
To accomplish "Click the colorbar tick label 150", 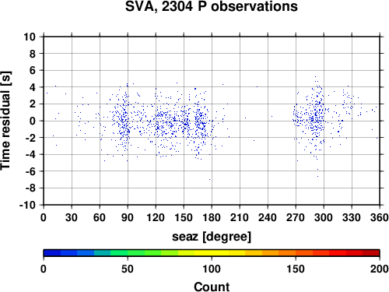I will tap(296, 269).
